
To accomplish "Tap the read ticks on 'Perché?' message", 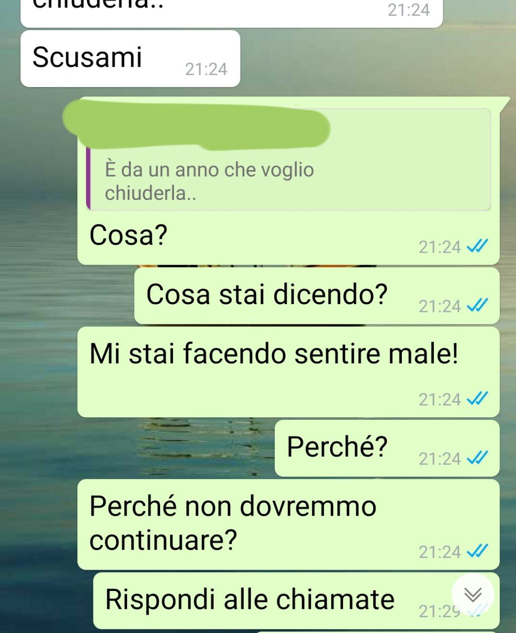I will tap(477, 458).
